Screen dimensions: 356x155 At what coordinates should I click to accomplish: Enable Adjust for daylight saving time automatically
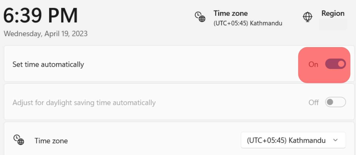335,102
